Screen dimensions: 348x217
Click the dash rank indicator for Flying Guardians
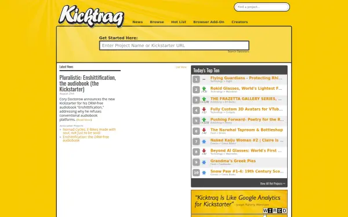pos(204,79)
